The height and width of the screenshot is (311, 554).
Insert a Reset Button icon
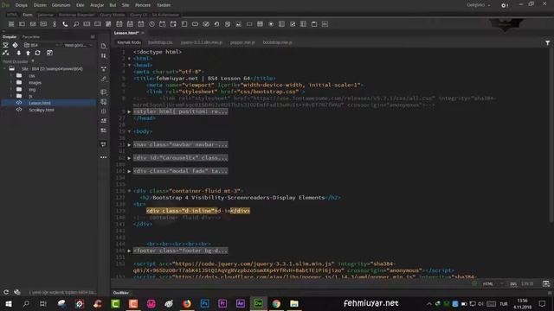[x=216, y=24]
